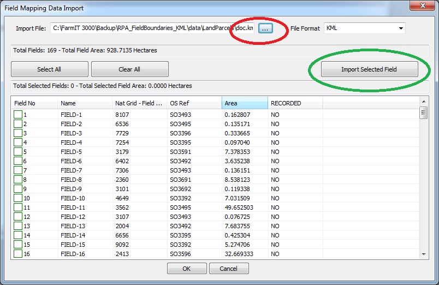Click the FIELD-13 name cell
The image size is (439, 285).
pyautogui.click(x=73, y=226)
